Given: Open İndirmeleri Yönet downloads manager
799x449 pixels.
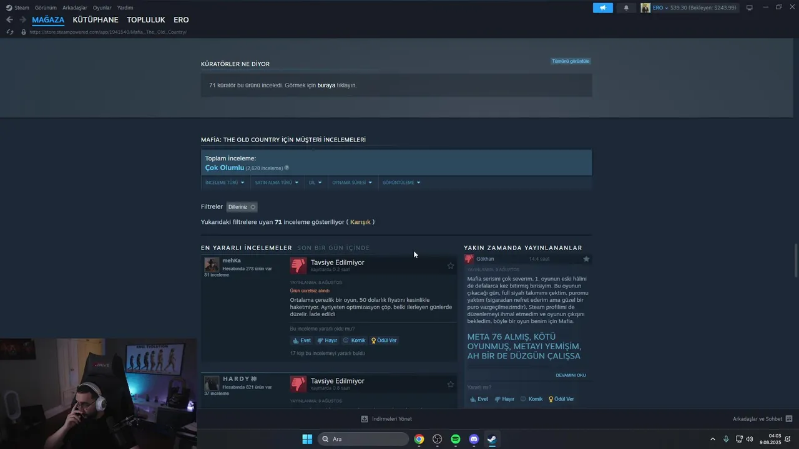Looking at the screenshot, I should pos(386,419).
